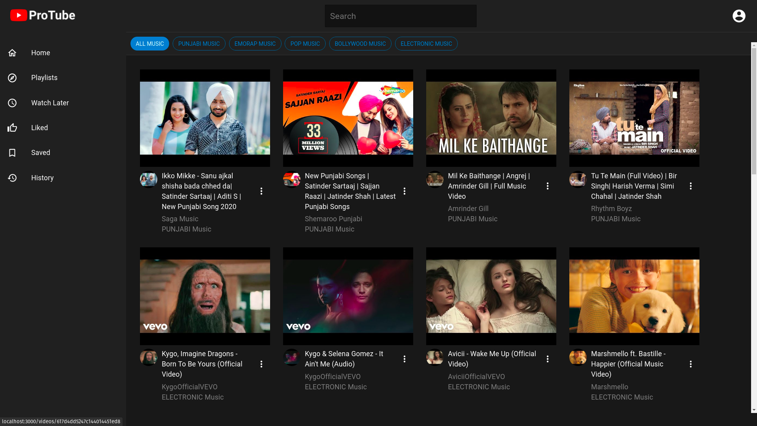Viewport: 757px width, 426px height.
Task: Filter by PUNJABI MUSIC chip
Action: (199, 44)
